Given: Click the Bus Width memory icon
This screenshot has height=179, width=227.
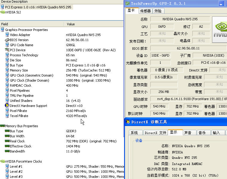Looking at the screenshot, I should tap(7, 136).
